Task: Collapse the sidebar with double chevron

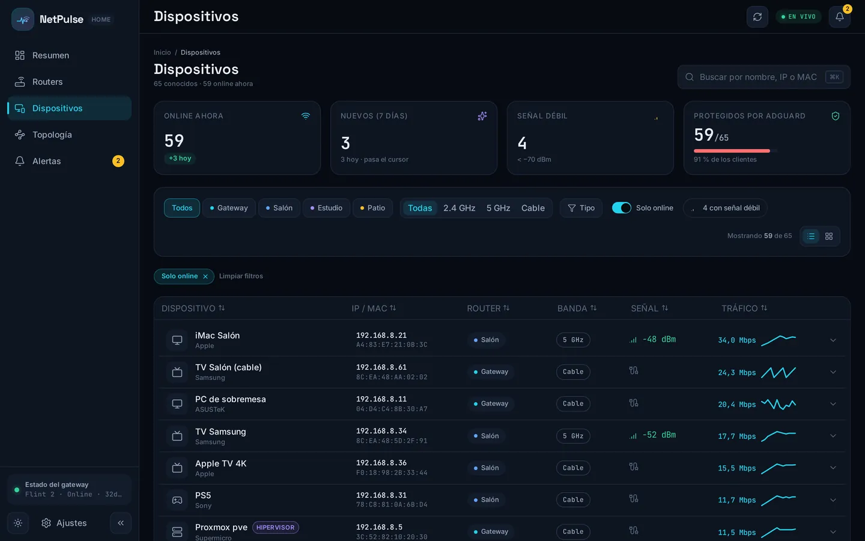Action: (121, 523)
